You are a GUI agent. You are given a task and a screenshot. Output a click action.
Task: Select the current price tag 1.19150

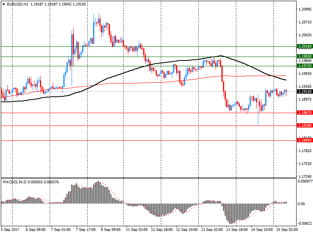pyautogui.click(x=305, y=92)
